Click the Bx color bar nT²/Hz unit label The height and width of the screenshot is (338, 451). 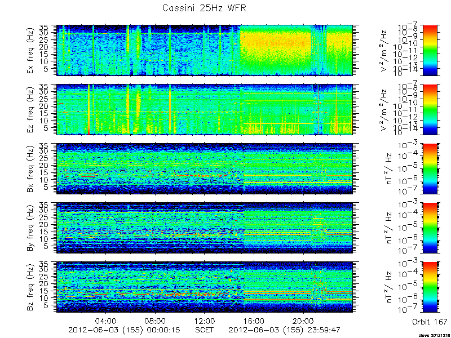click(x=389, y=169)
